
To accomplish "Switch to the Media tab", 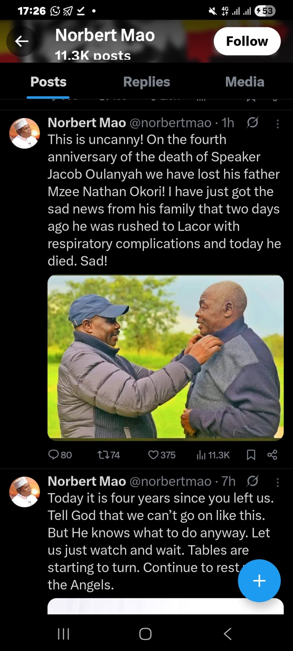I will tap(245, 82).
